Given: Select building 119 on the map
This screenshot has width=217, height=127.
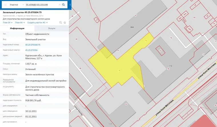Looking at the screenshot, I should pyautogui.click(x=171, y=66).
